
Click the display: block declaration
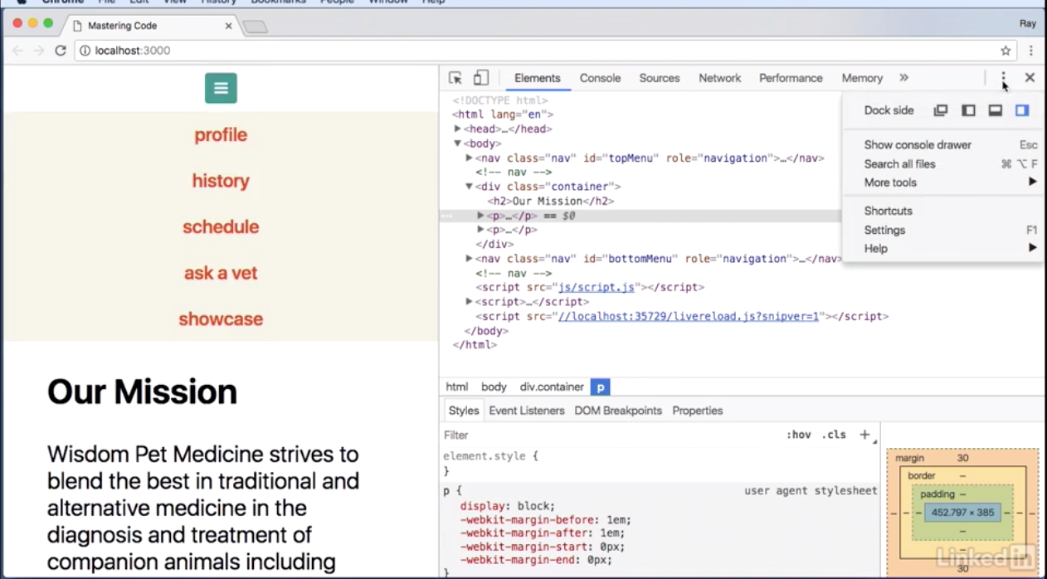pos(508,506)
